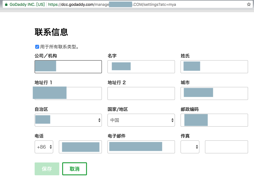Click the 取消 button
This screenshot has height=179, width=254.
coord(75,169)
